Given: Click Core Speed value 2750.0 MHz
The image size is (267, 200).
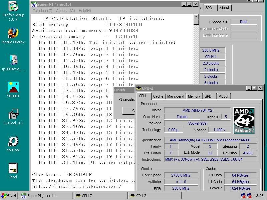Looking at the screenshot, I should [181, 175].
